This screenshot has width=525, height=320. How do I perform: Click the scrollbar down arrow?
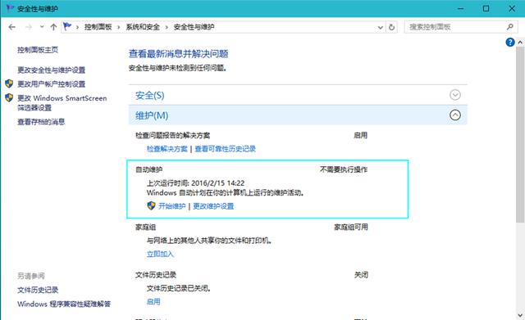click(x=520, y=315)
